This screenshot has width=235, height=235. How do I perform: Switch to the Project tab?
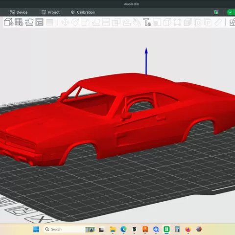coord(50,12)
